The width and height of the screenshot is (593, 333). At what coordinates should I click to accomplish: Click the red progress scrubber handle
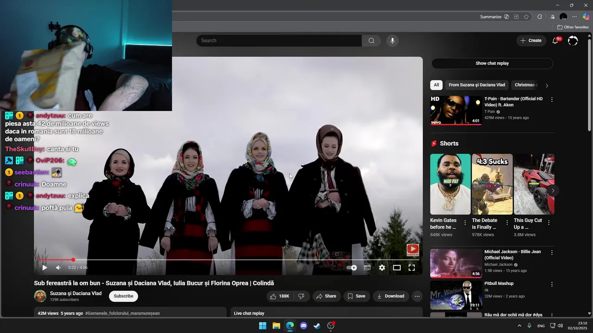pyautogui.click(x=73, y=260)
